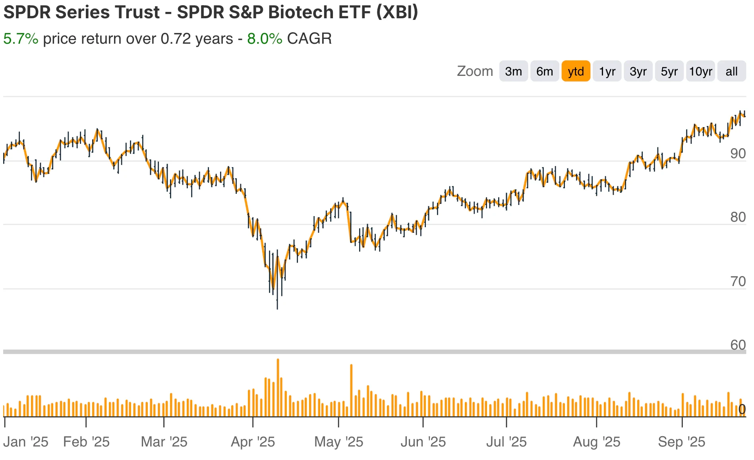Select the 3m zoom range
This screenshot has width=754, height=460.
point(513,71)
